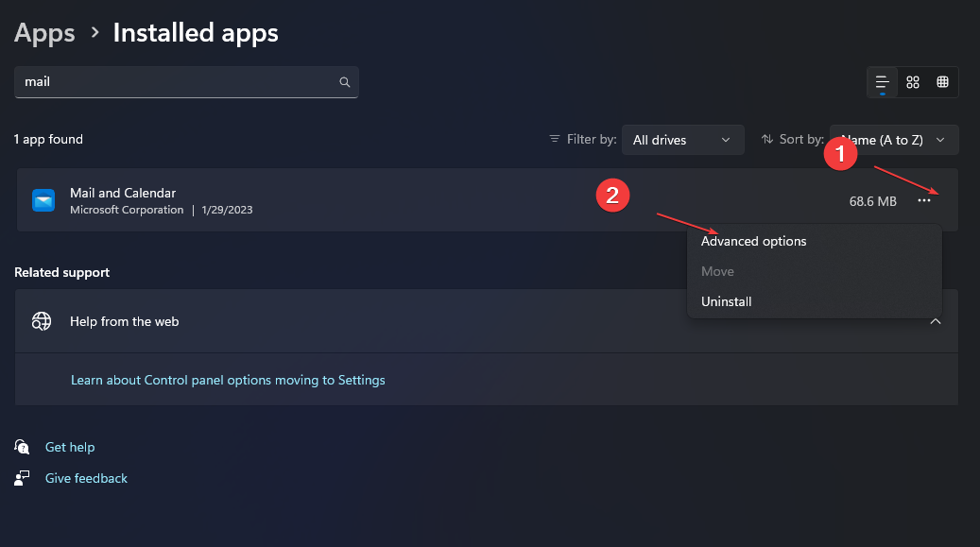Switch to table view layout
This screenshot has height=547, width=980.
click(x=942, y=82)
